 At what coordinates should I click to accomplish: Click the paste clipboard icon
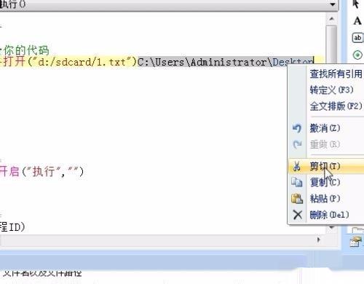pos(297,199)
